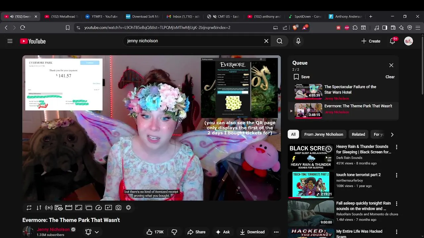Click the address bar URL
This screenshot has height=238, width=424.
(157, 28)
